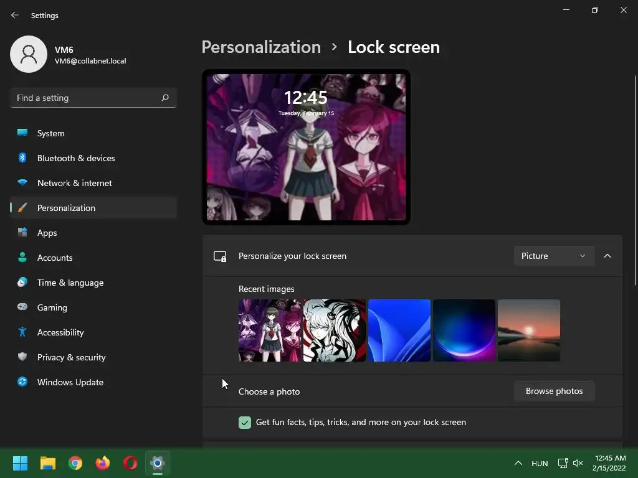Open System settings
This screenshot has height=478, width=638.
pyautogui.click(x=93, y=133)
